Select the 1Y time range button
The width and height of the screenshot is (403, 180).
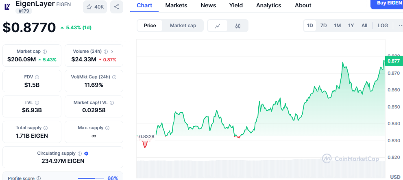(351, 26)
